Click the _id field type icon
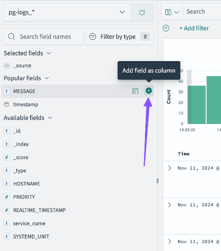The image size is (221, 251). click(7, 131)
